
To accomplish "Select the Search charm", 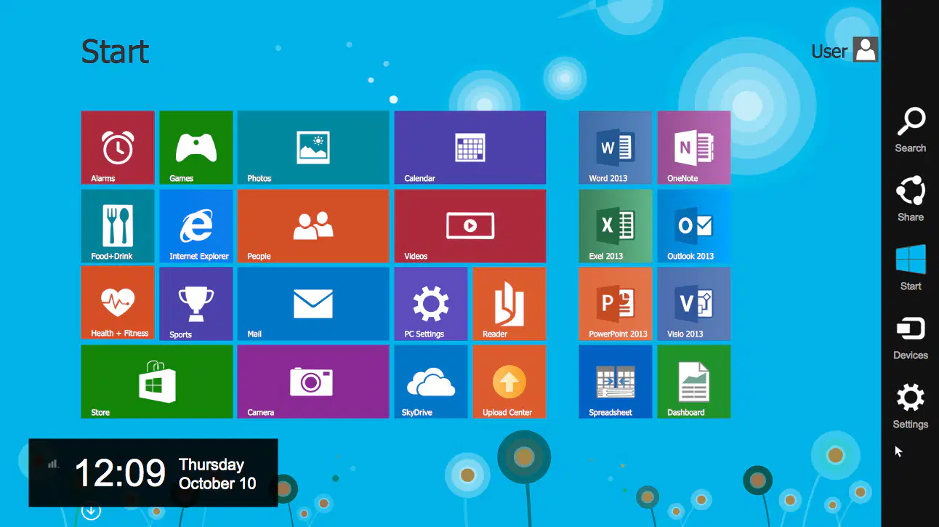I will tap(911, 130).
